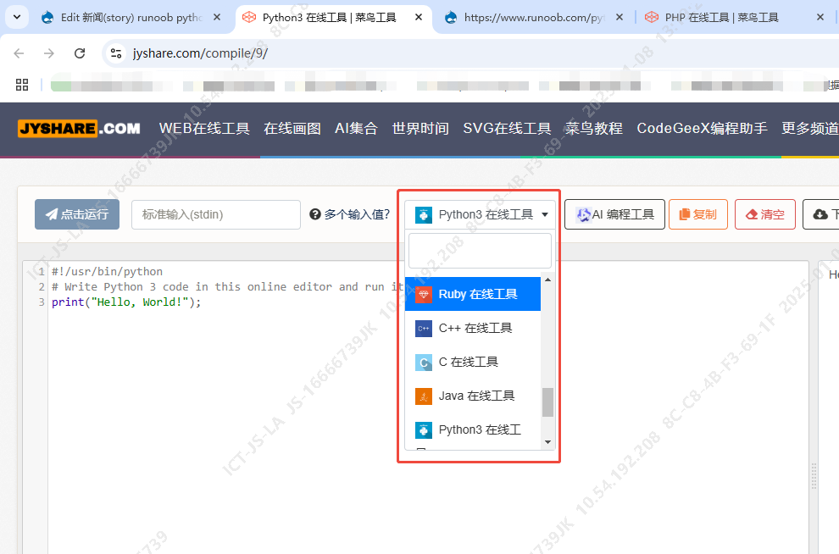Collapse the Python3 在线工具 language dropdown
839x554 pixels.
pos(480,214)
